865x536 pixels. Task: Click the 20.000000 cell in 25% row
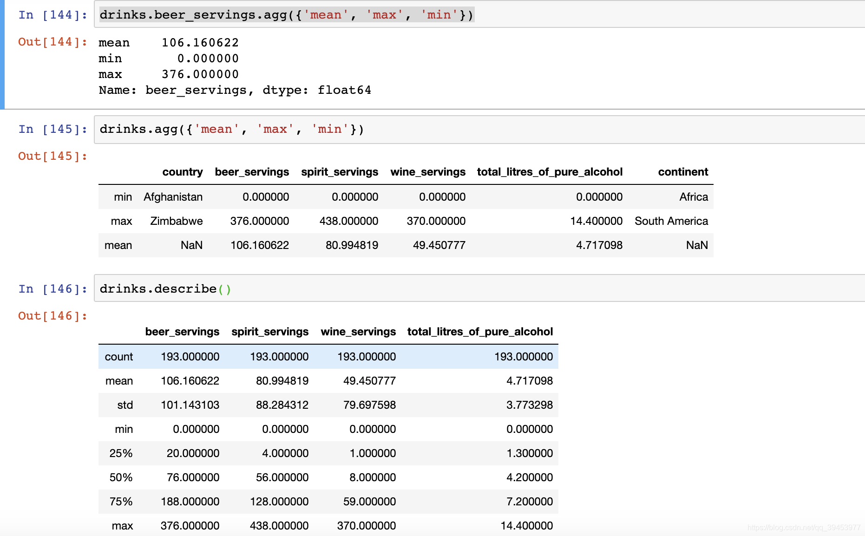click(193, 453)
